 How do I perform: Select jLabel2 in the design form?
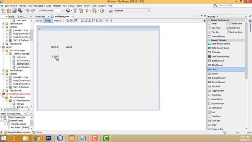point(69,47)
